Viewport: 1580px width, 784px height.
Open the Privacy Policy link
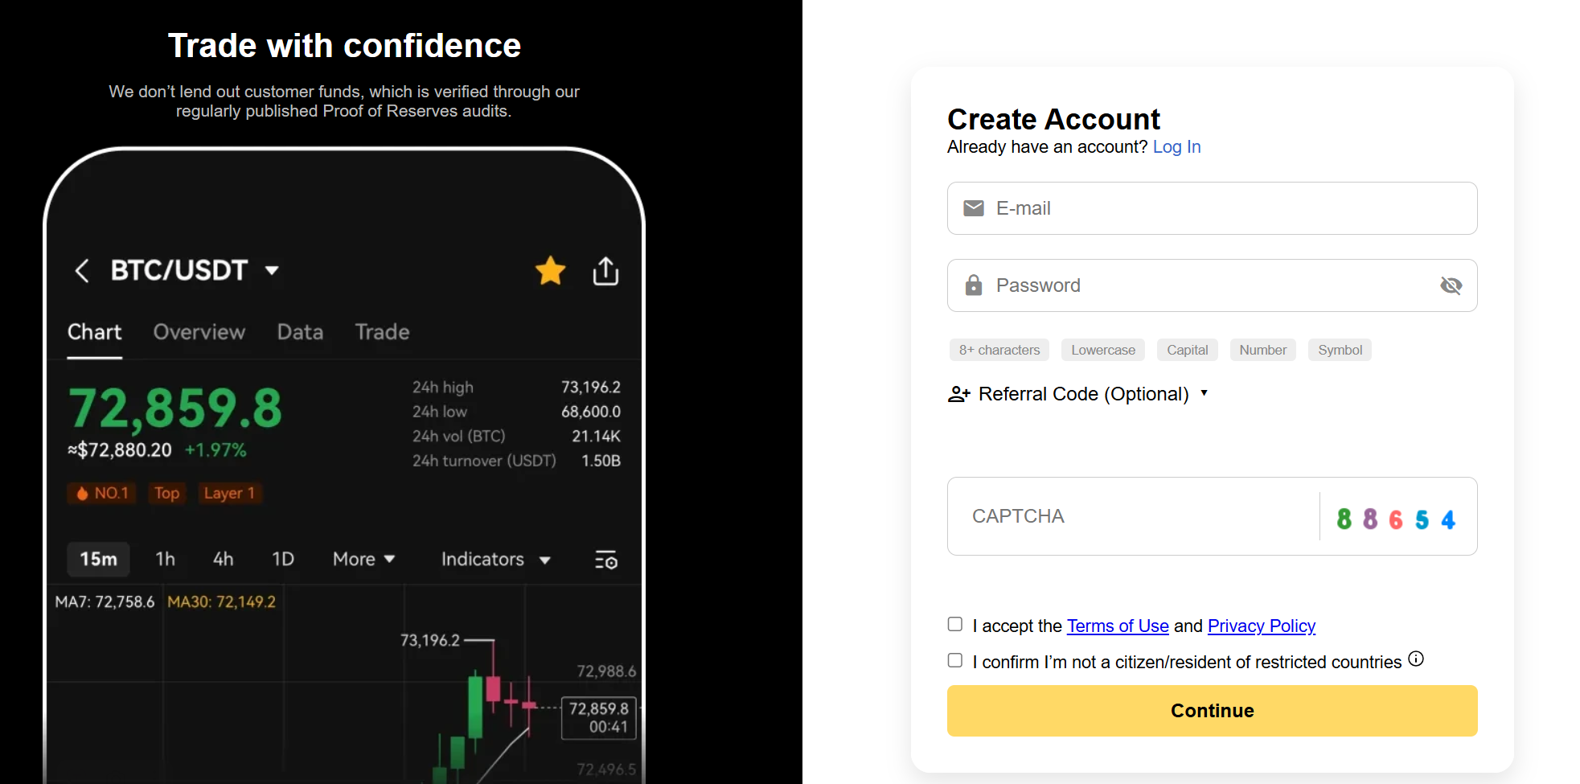coord(1261,626)
